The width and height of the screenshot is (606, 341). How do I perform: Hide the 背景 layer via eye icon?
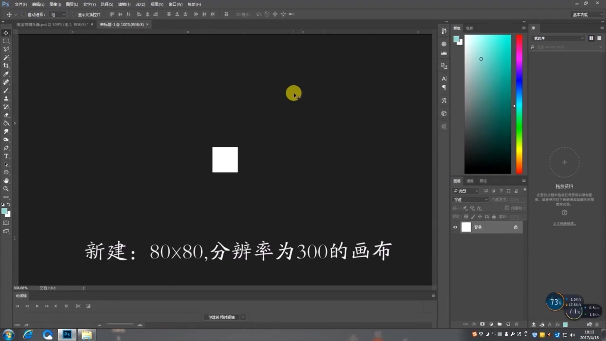click(455, 227)
